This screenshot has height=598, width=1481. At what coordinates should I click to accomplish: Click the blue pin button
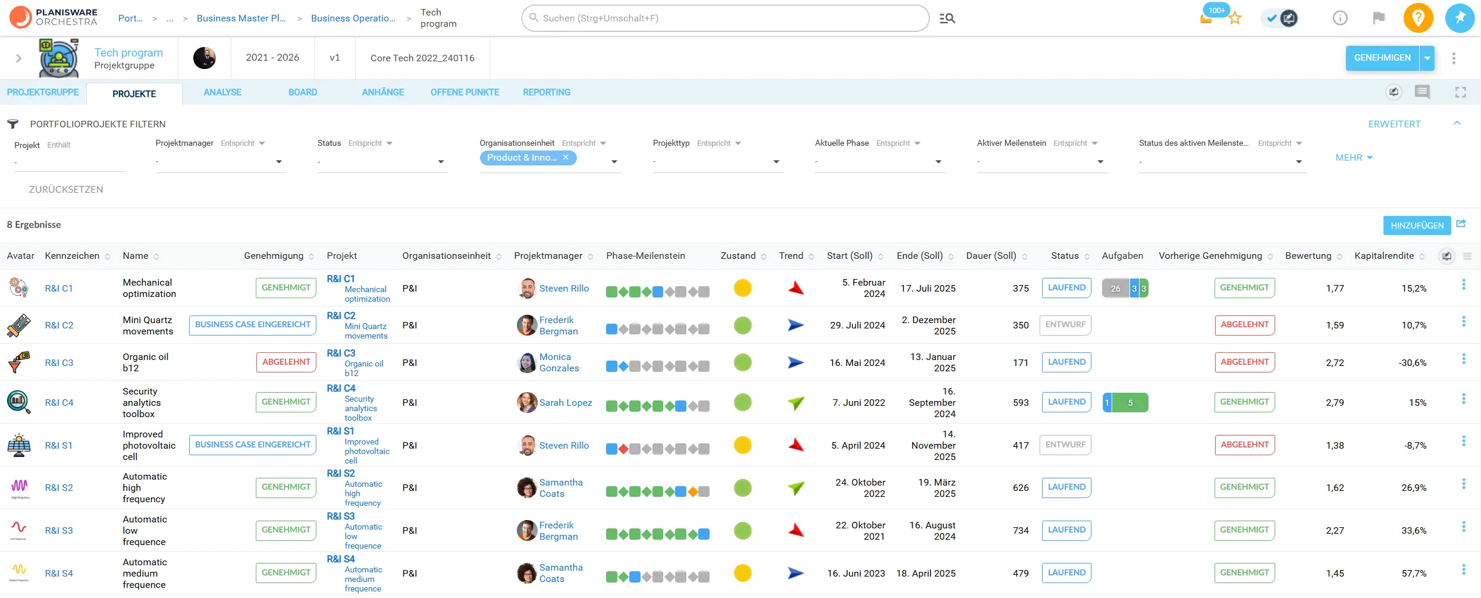tap(1460, 18)
